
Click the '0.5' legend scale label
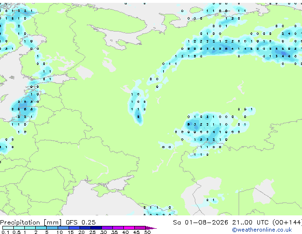17,232
